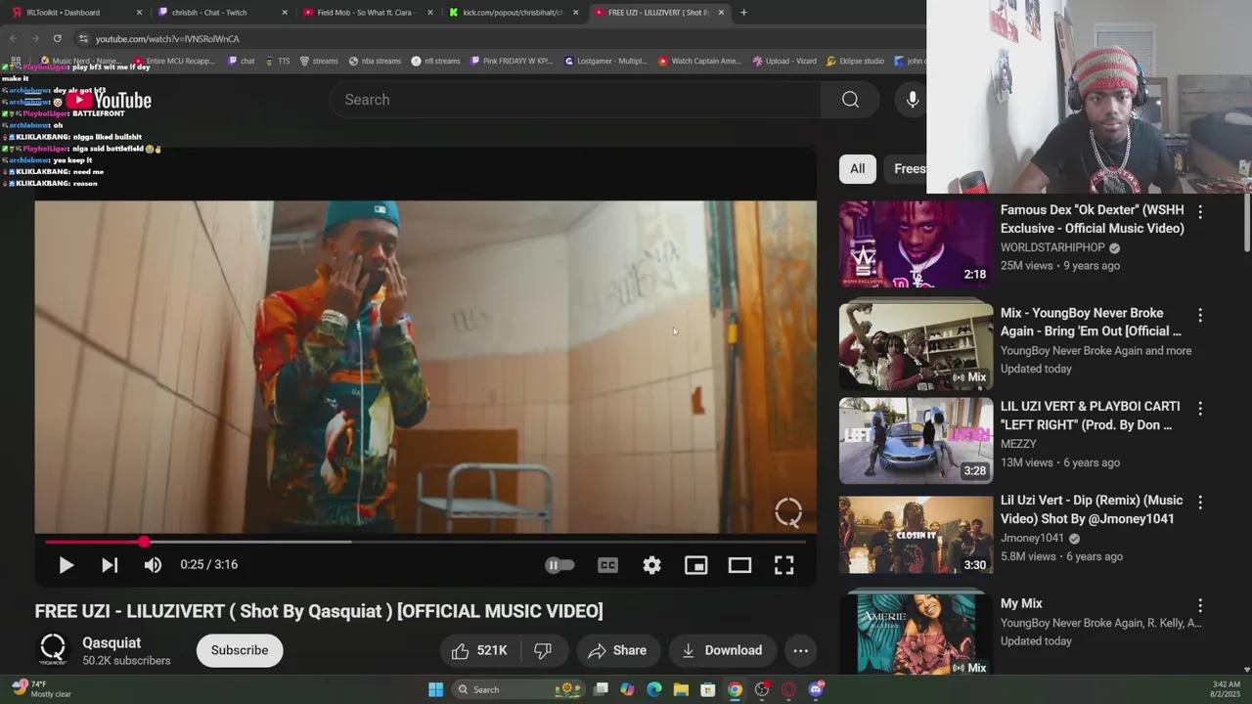The width and height of the screenshot is (1252, 704).
Task: Play the video with the play button
Action: click(x=66, y=565)
